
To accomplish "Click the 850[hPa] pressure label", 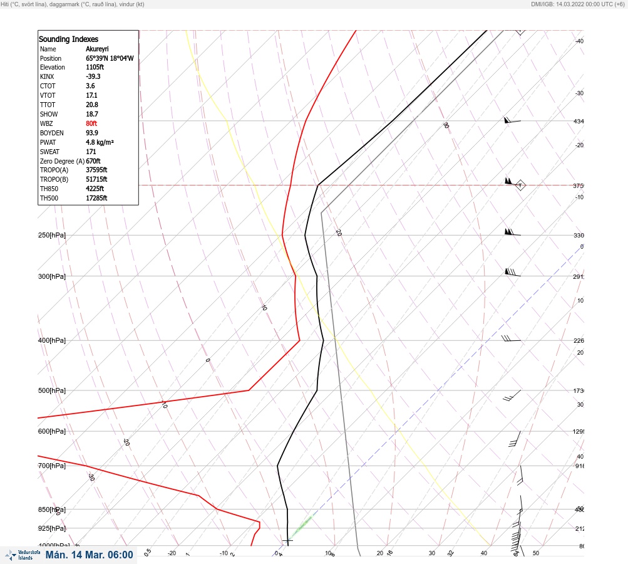I will 52,509.
